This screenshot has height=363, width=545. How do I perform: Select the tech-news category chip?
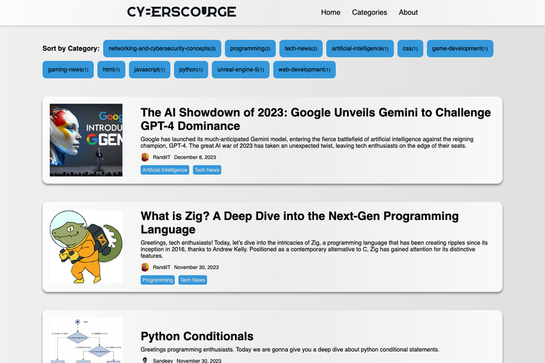coord(301,48)
